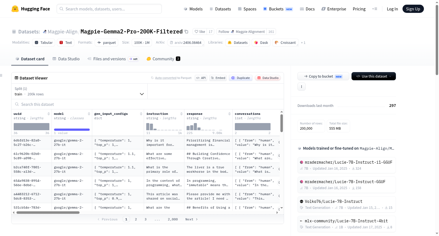Image resolution: width=439 pixels, height=236 pixels.
Task: Click Log In
Action: [x=392, y=9]
